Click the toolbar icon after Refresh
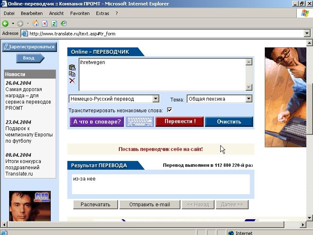 (x=64, y=24)
